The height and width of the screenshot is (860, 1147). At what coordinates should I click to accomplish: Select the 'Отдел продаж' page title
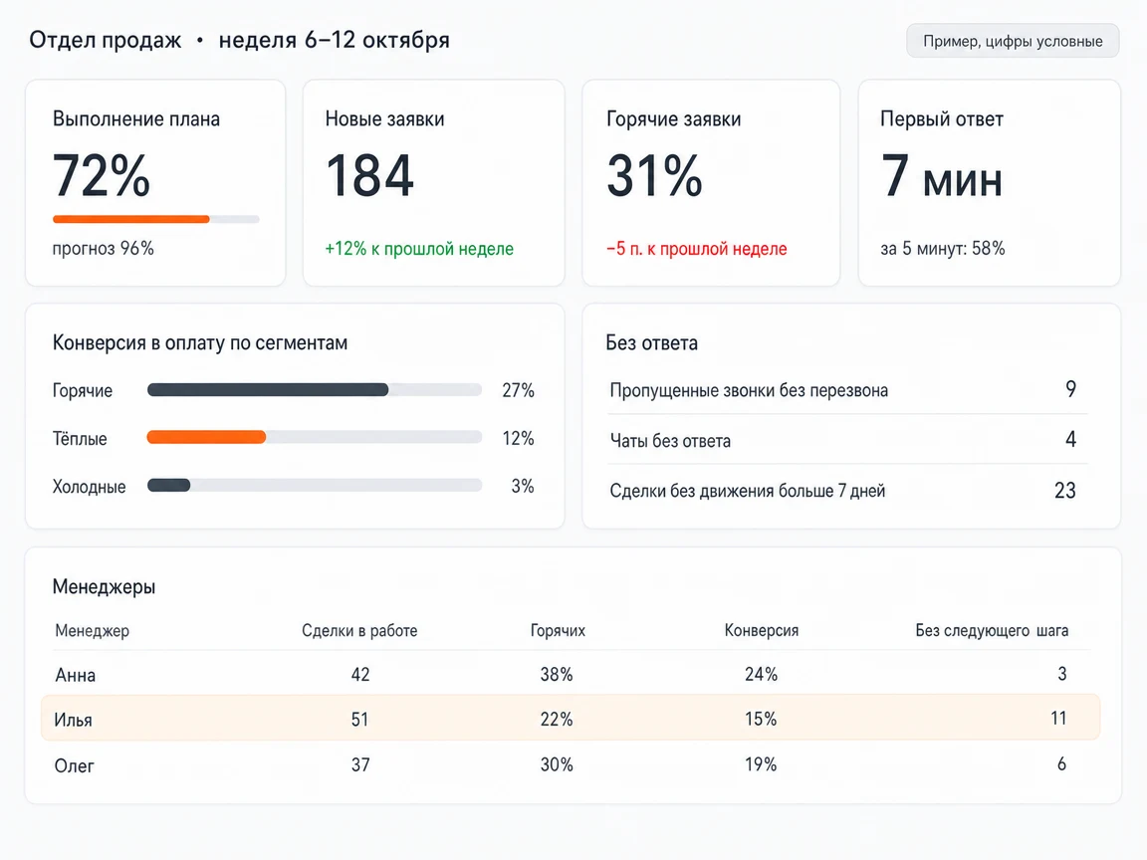click(106, 40)
